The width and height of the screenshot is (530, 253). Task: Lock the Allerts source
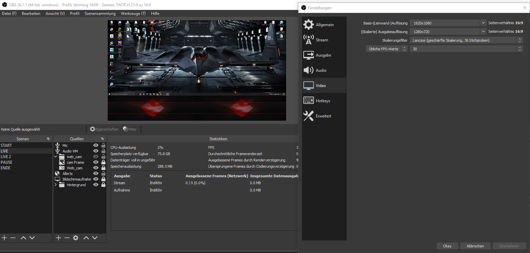point(103,173)
